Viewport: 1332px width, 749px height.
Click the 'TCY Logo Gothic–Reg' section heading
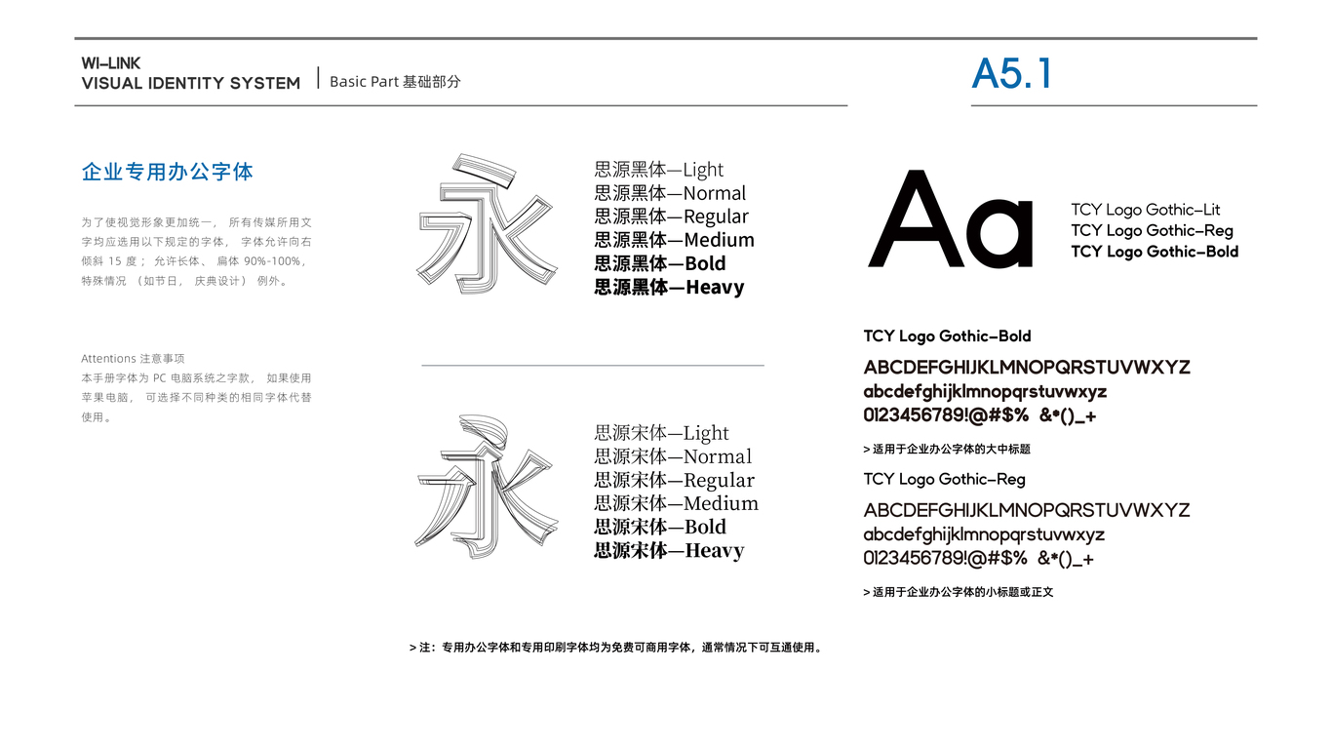pos(945,479)
